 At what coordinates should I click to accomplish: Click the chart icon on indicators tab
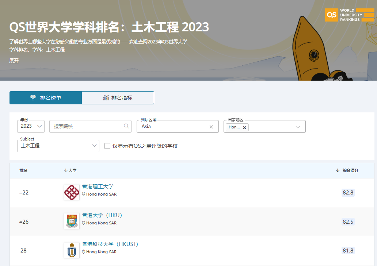[x=106, y=98]
